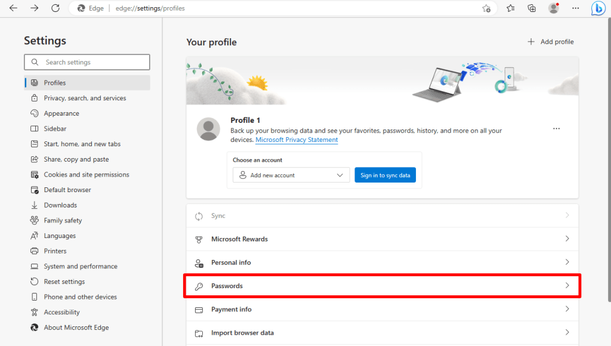Open the Microsoft Privacy Statement link

(x=297, y=140)
